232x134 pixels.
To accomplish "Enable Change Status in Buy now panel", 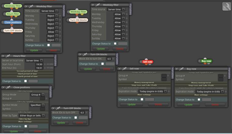I will tap(199, 100).
